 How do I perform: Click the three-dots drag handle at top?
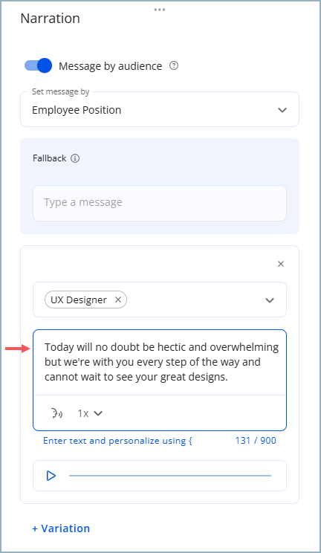pyautogui.click(x=160, y=10)
